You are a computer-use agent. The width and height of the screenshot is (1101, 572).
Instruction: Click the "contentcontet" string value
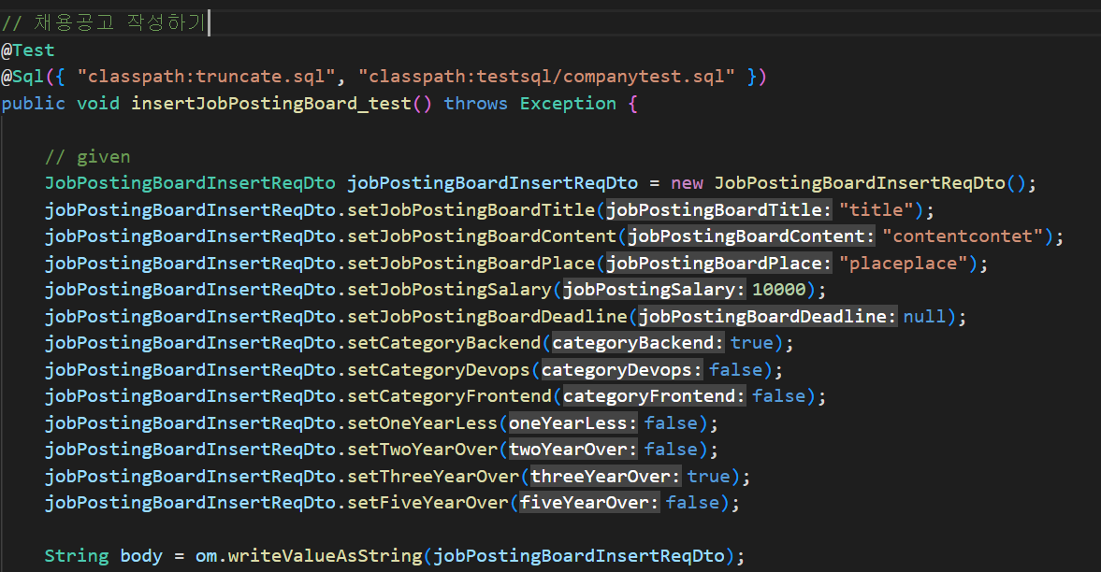963,236
